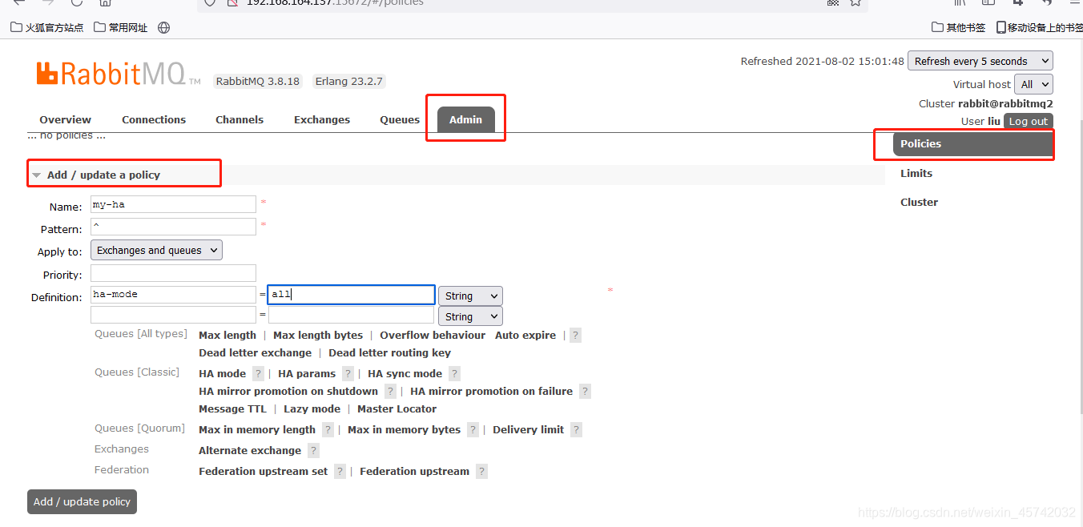Click the RabbitMQ logo
This screenshot has height=527, width=1083.
tap(119, 74)
